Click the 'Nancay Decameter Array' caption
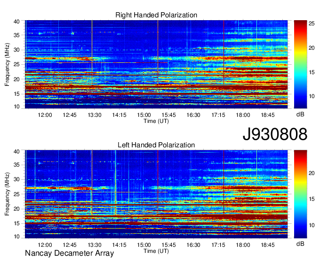 [x=69, y=253]
